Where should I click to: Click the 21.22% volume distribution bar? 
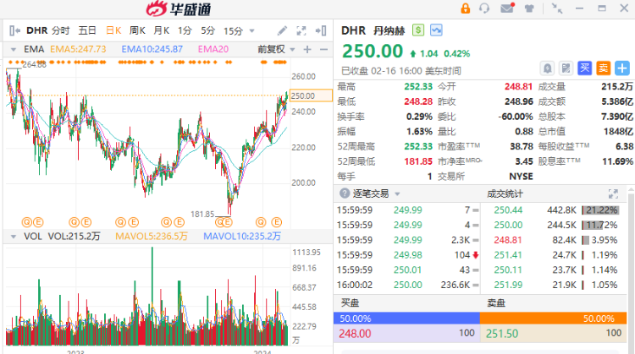click(599, 210)
